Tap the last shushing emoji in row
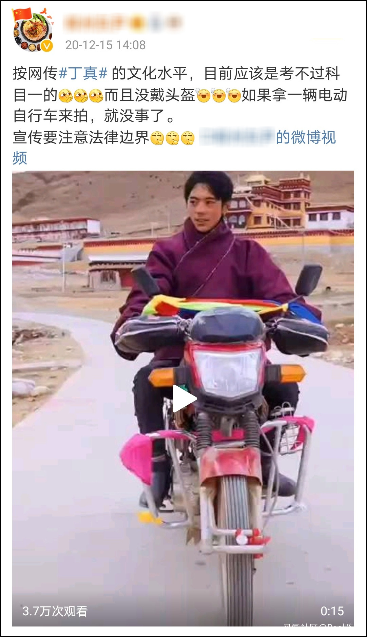The width and height of the screenshot is (367, 637). [x=188, y=138]
